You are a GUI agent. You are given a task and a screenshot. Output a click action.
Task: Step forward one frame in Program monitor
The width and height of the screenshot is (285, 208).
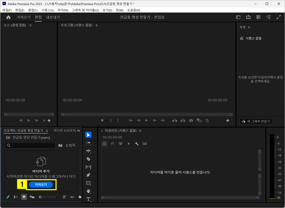coord(155,120)
